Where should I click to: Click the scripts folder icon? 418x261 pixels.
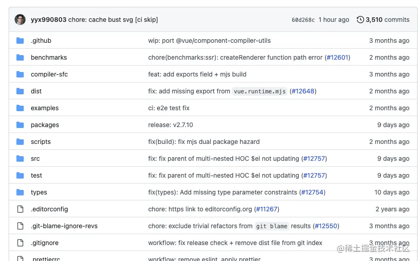20,142
